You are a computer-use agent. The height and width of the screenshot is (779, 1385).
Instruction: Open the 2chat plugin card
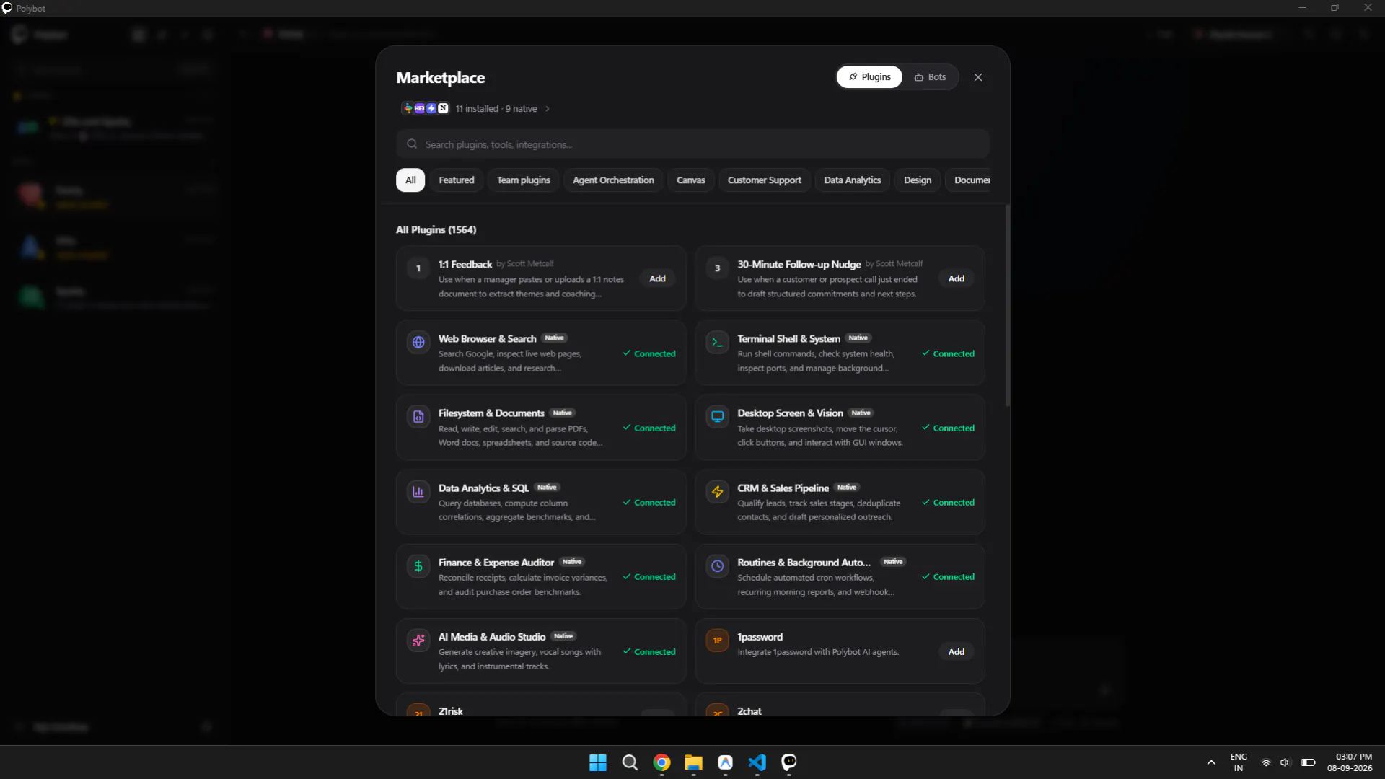[x=840, y=705]
